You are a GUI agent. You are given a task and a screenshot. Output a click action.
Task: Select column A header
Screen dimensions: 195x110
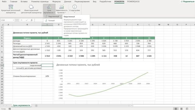click(x=8, y=24)
